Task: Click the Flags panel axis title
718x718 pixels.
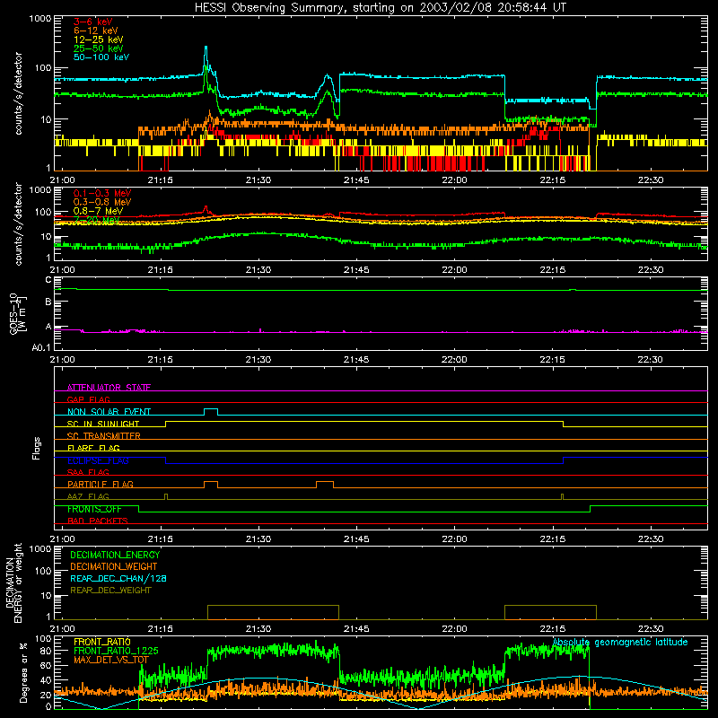Action: click(x=37, y=448)
